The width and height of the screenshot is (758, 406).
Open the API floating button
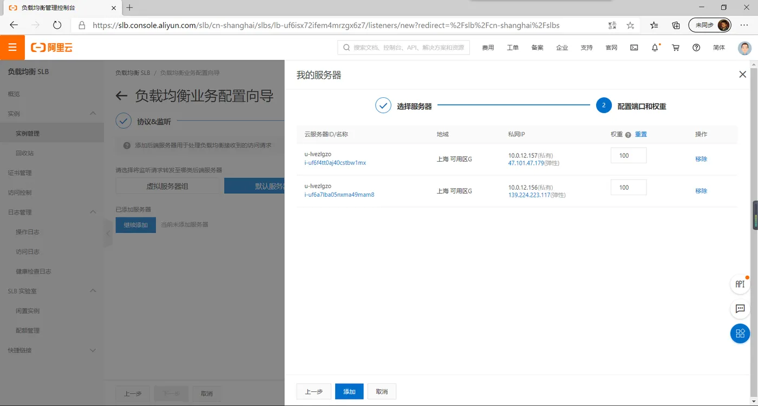(x=740, y=284)
